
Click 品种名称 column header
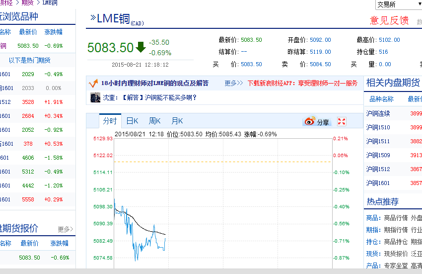pos(381,99)
